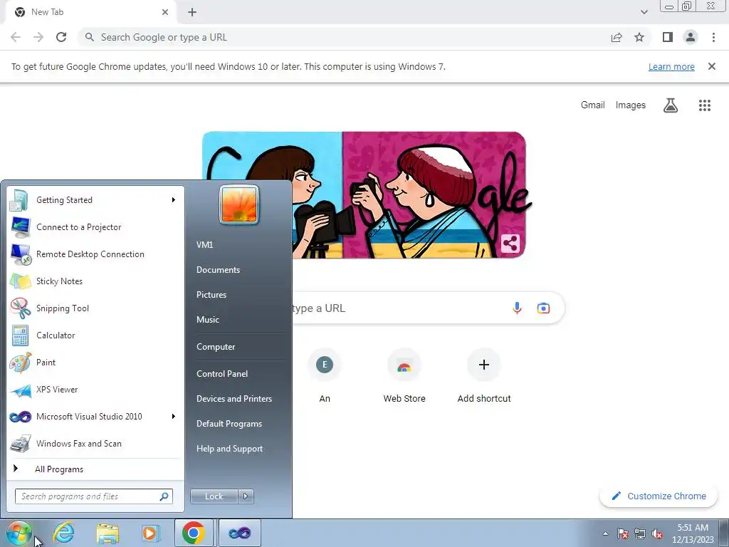Open the Google apps grid
This screenshot has height=547, width=729.
tap(704, 105)
